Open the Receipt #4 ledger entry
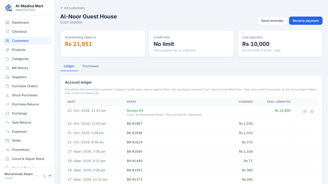This screenshot has height=184, width=328. coord(135,111)
